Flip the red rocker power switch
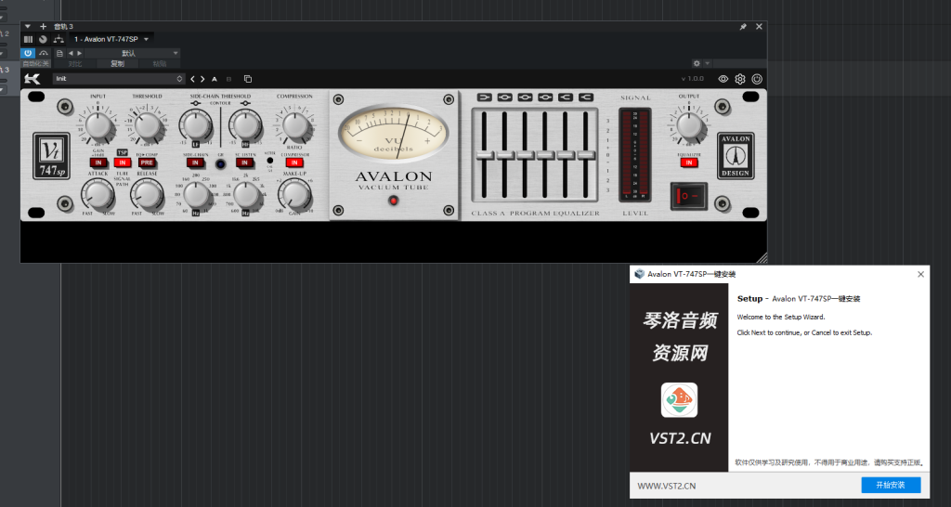The image size is (951, 507). click(688, 196)
